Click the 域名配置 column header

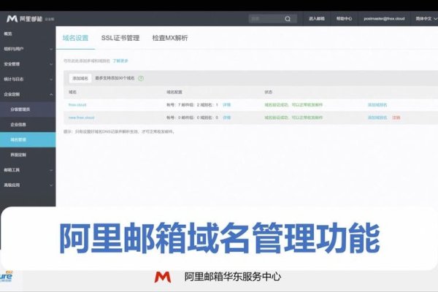(174, 92)
